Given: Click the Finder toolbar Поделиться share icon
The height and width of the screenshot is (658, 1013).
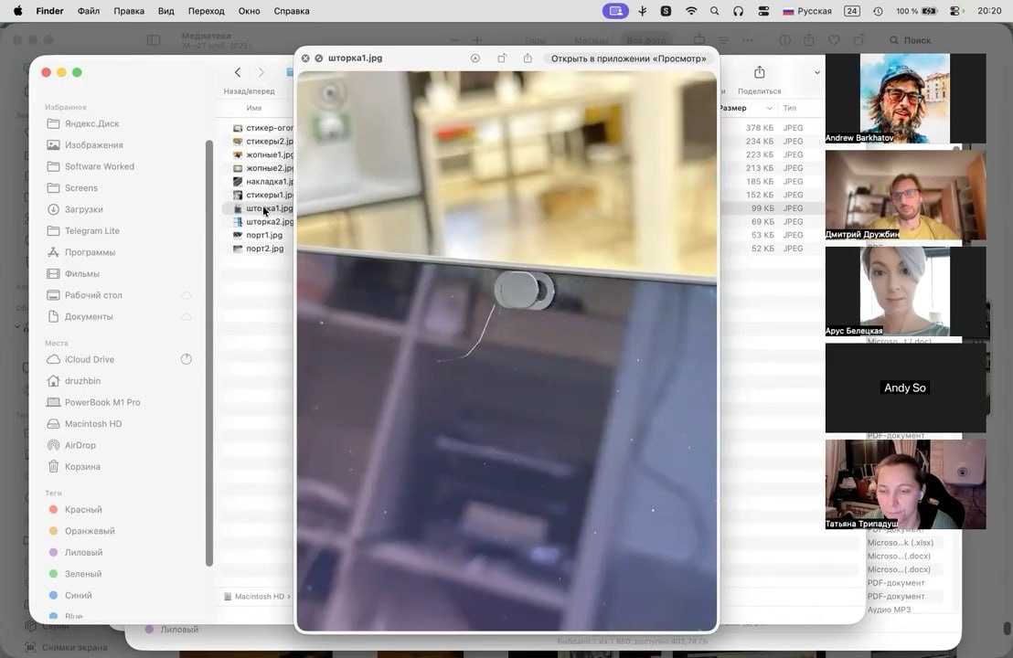Looking at the screenshot, I should click(759, 72).
